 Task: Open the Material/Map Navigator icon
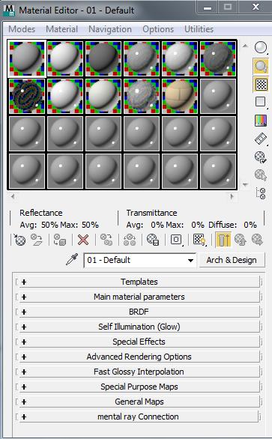pyautogui.click(x=261, y=193)
